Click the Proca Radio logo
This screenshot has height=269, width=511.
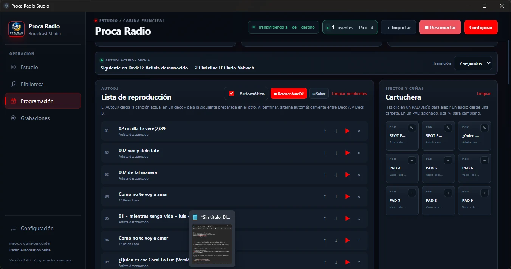point(16,29)
